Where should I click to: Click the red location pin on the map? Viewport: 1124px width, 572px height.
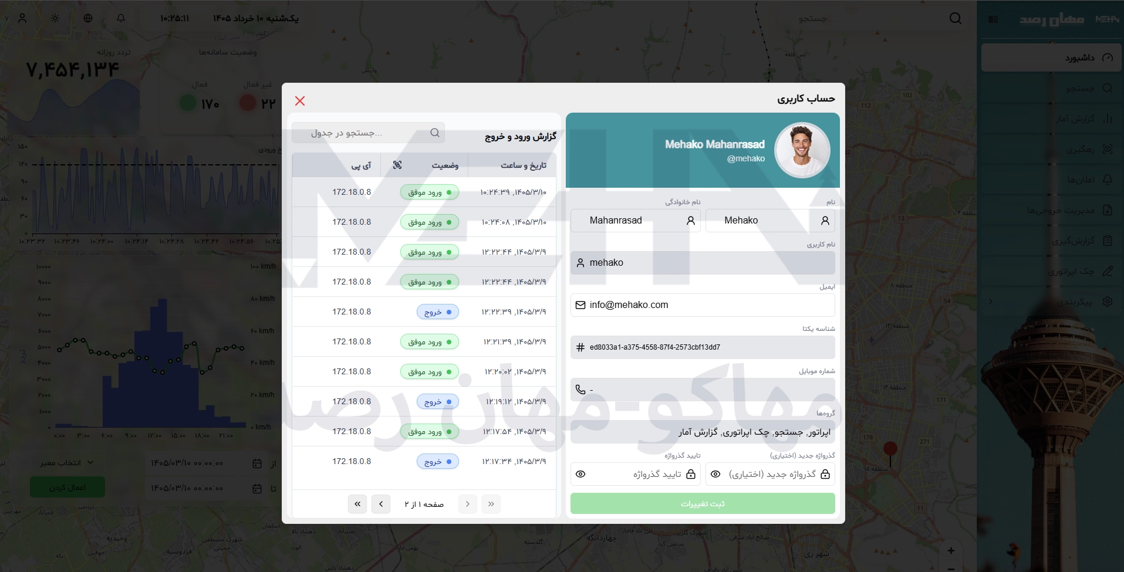coord(890,450)
